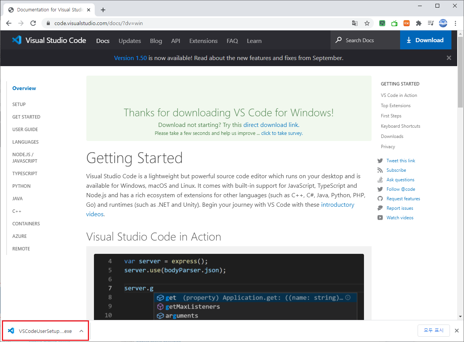Expand REMOTE section in sidebar
The width and height of the screenshot is (464, 342).
pos(21,249)
